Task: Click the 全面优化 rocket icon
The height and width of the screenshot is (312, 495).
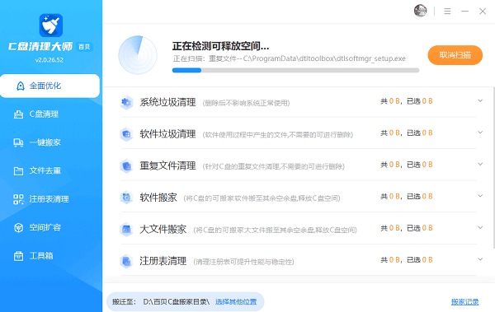Action: (x=21, y=86)
